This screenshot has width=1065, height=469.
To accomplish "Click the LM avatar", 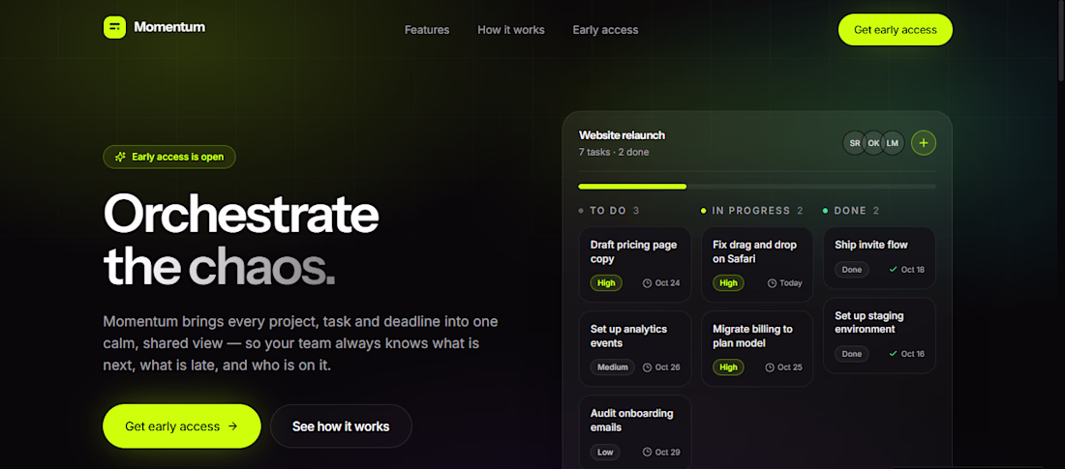I will (893, 143).
